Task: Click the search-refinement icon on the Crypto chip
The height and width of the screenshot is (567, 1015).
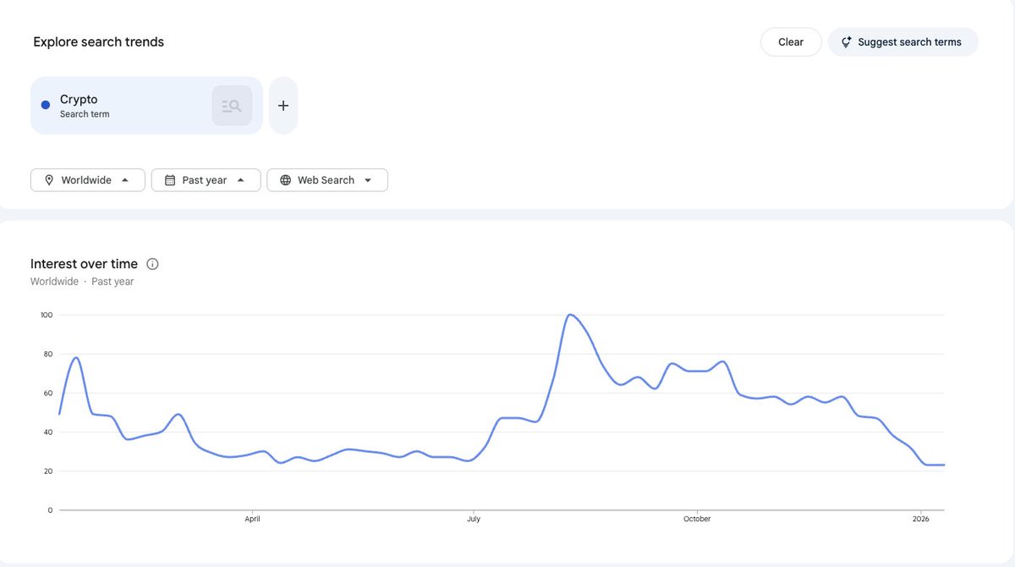Action: [x=232, y=105]
